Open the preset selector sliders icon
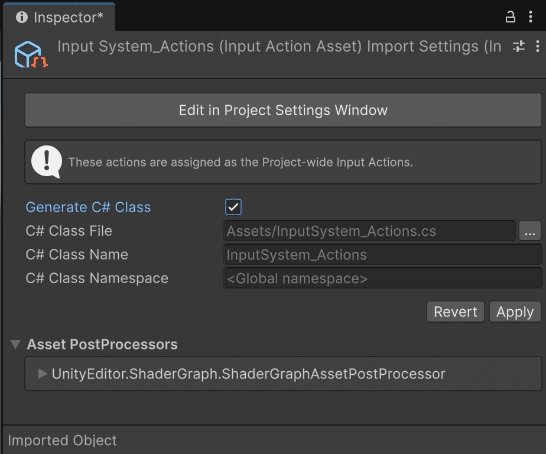The width and height of the screenshot is (546, 454). pyautogui.click(x=519, y=47)
